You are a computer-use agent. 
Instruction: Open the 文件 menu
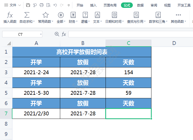[12, 5]
